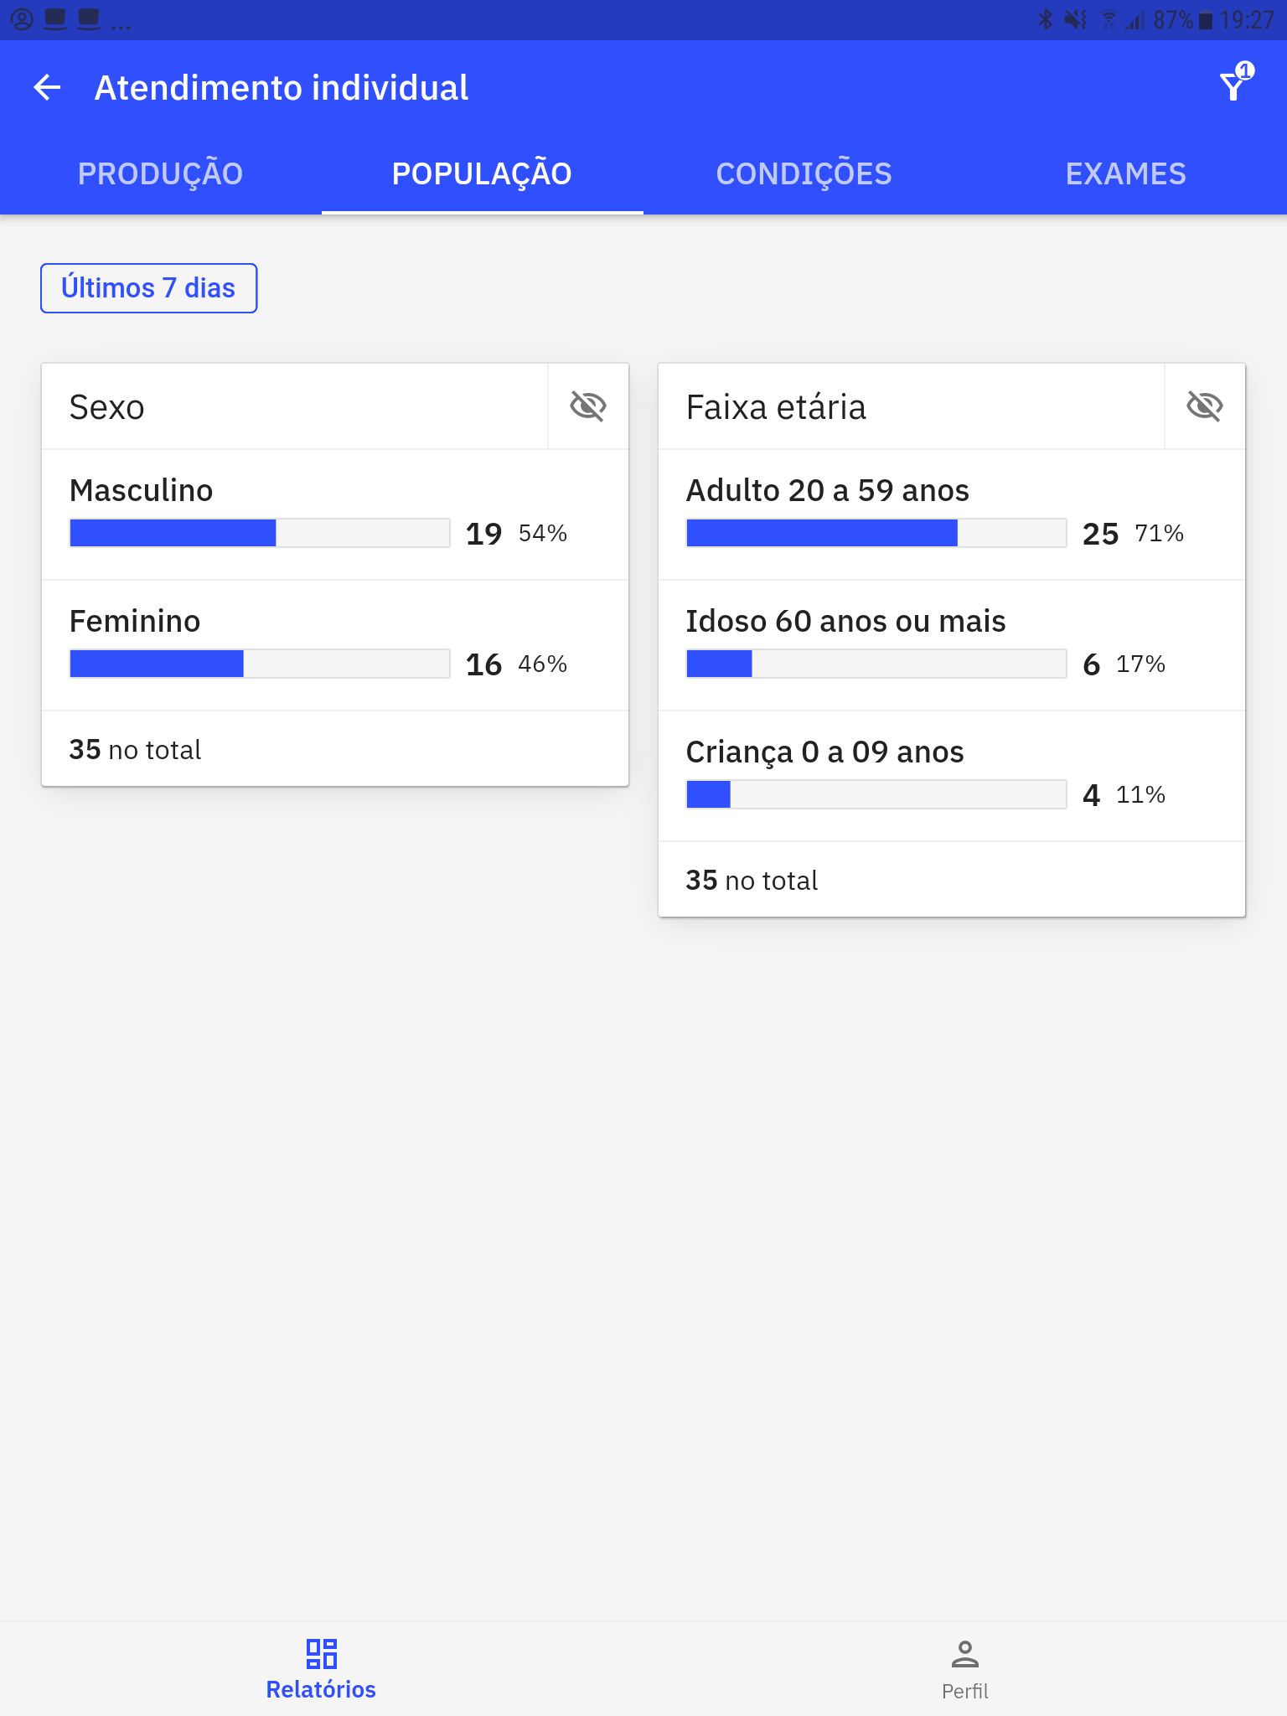Select the Criança 0 a 09 anos row
Viewport: 1287px width, 1716px height.
point(952,776)
